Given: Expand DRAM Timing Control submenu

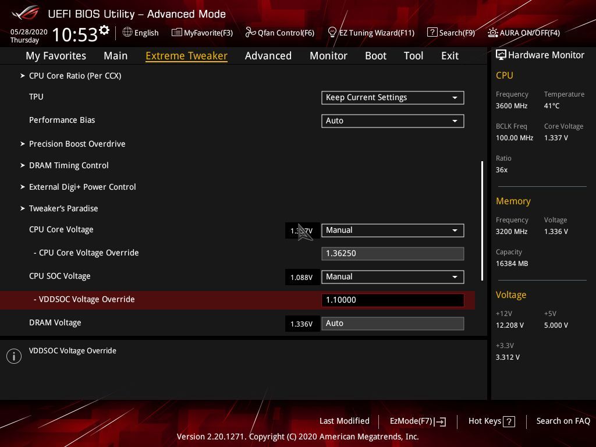Looking at the screenshot, I should tap(69, 165).
